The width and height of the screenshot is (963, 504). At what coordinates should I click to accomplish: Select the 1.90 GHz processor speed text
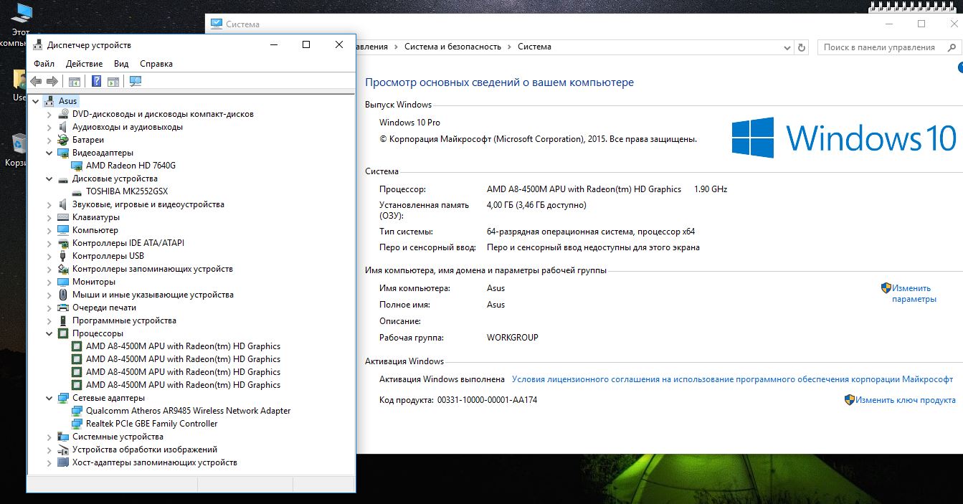711,189
